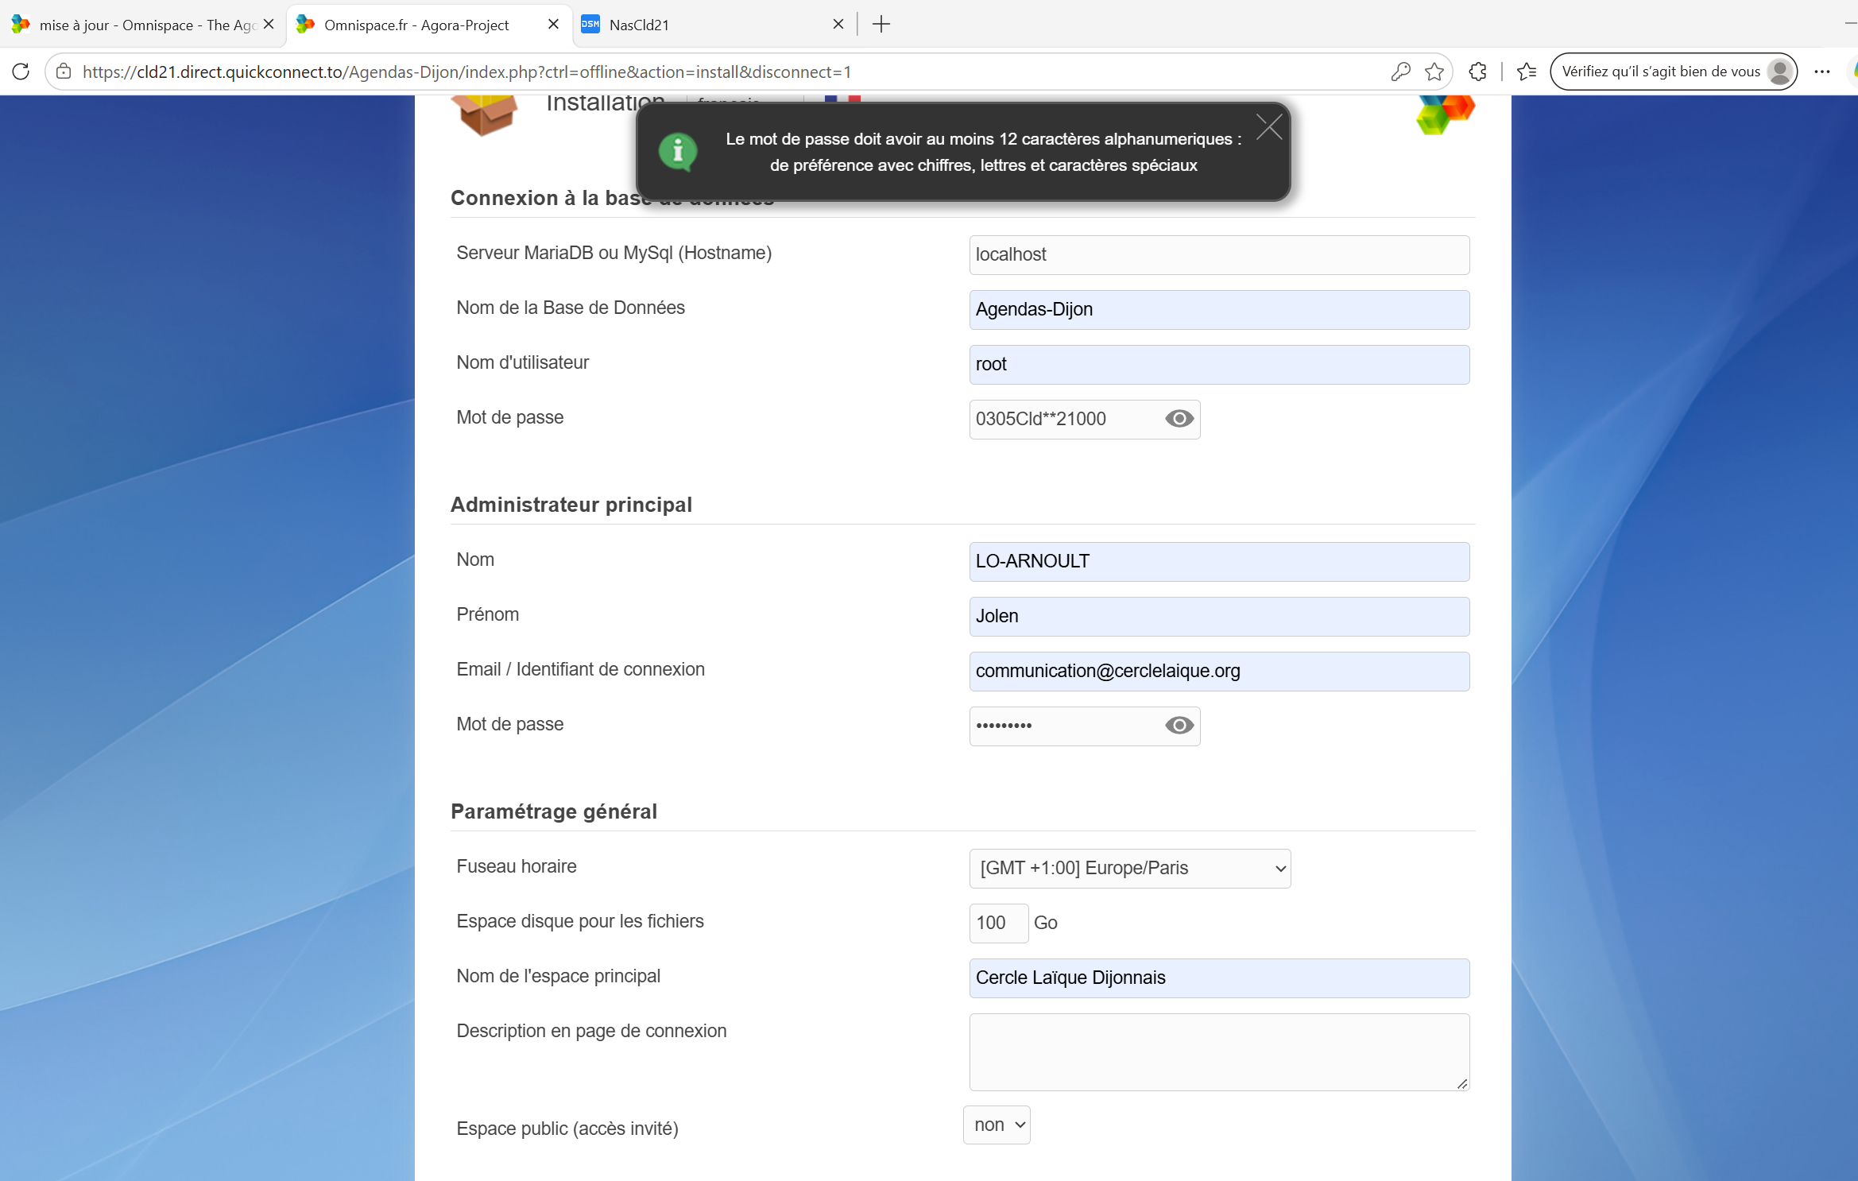1858x1181 pixels.
Task: Open the favorites list icon
Action: tap(1527, 72)
